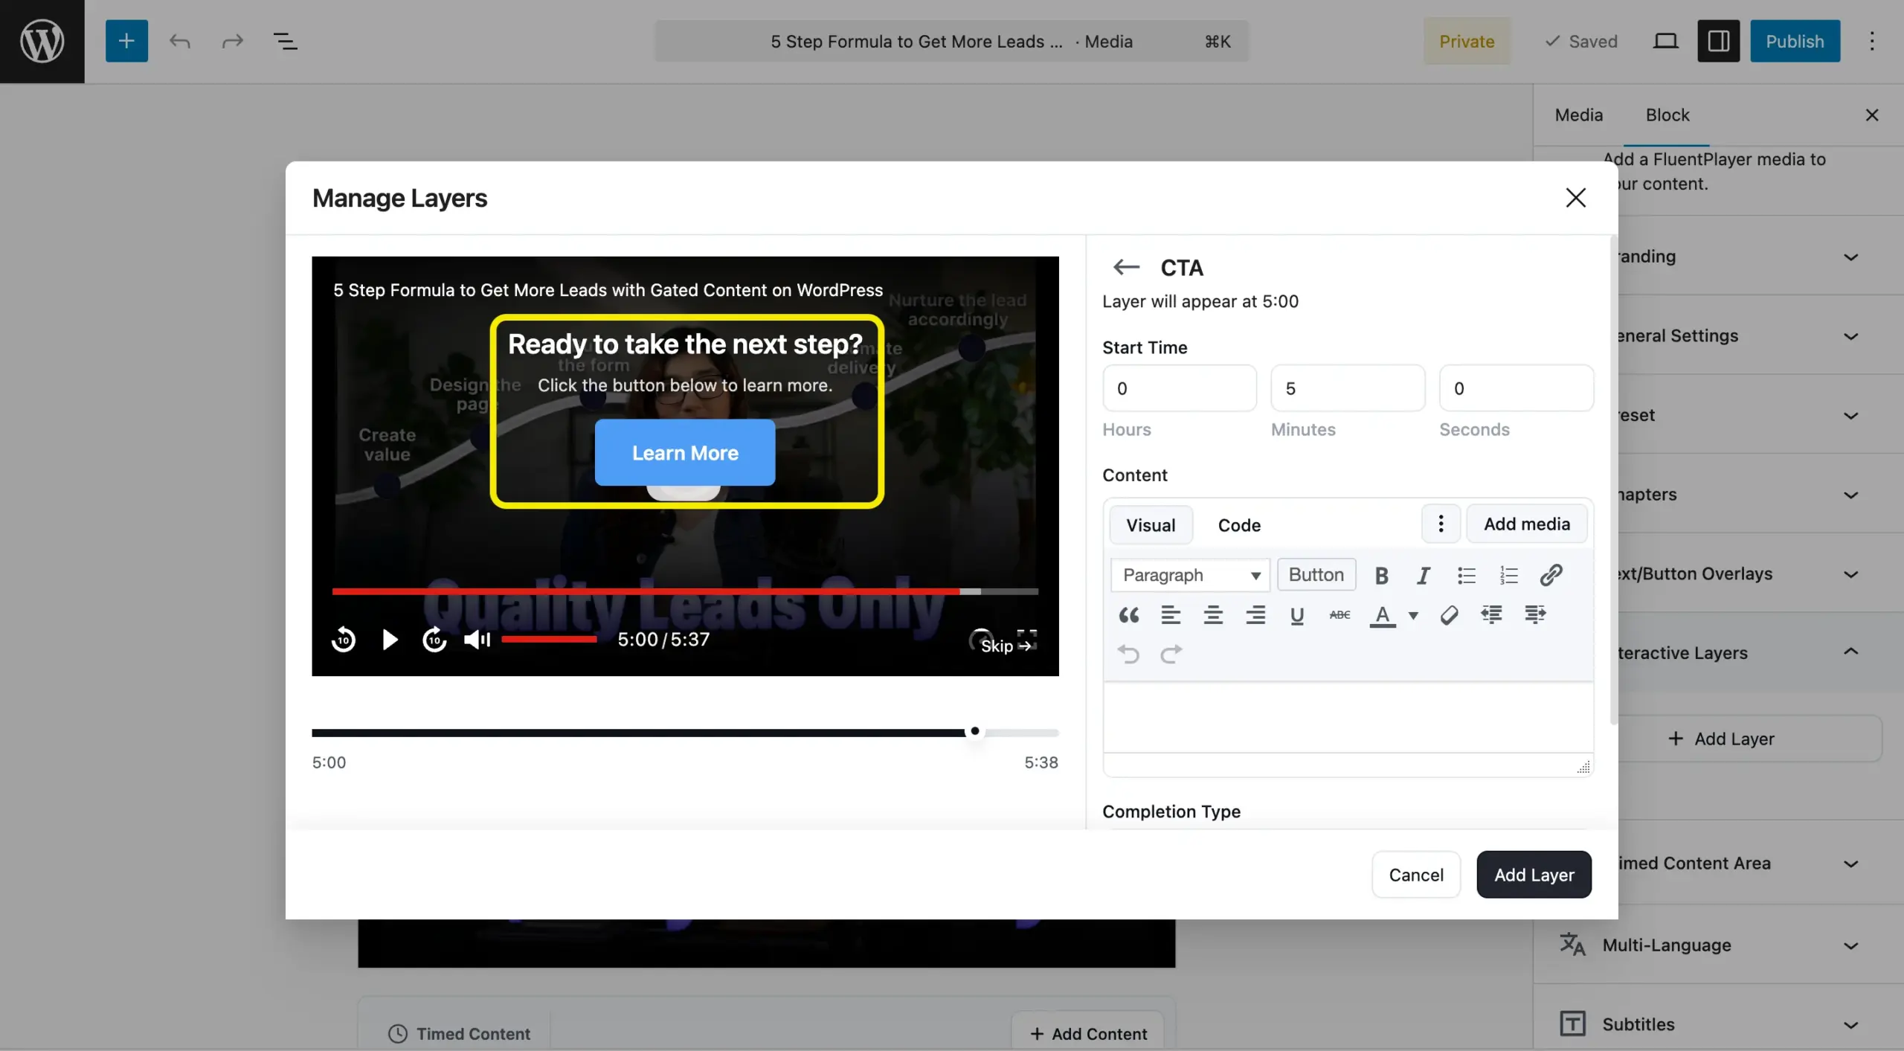
Task: Switch to the Visual editor tab
Action: tap(1151, 525)
